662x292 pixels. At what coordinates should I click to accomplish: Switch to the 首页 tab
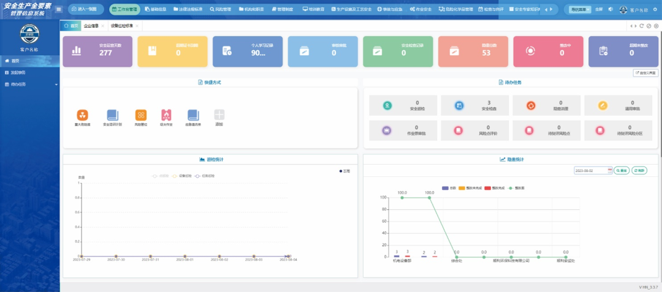click(x=71, y=26)
